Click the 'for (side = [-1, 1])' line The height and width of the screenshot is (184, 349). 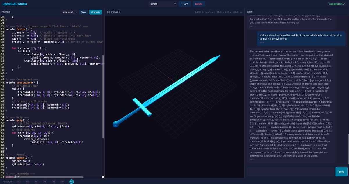pos(29,48)
